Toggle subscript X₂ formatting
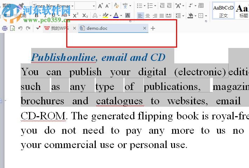 85,15
